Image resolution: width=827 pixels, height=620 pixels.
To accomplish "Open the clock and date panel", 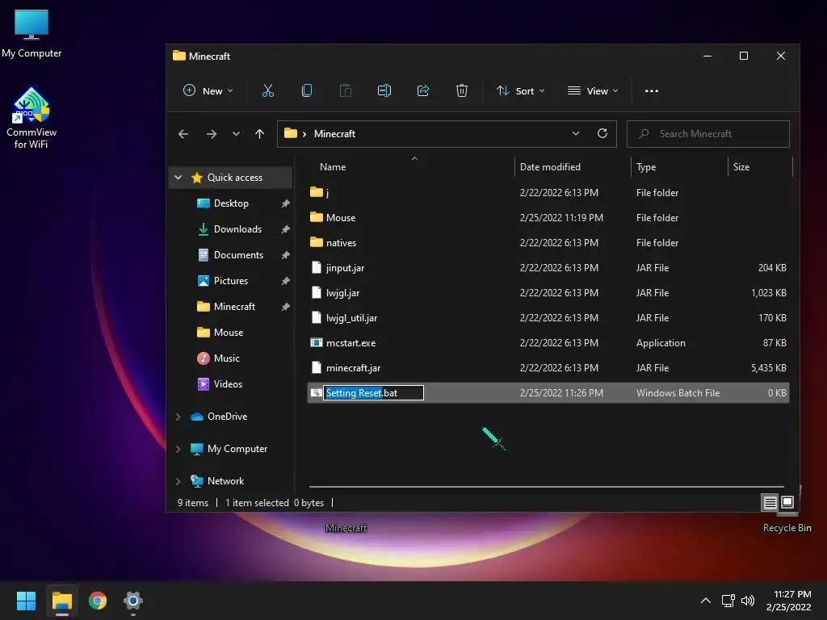I will [788, 601].
